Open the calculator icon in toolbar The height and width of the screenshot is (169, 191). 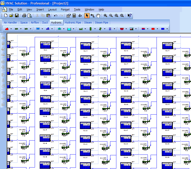tap(74, 15)
